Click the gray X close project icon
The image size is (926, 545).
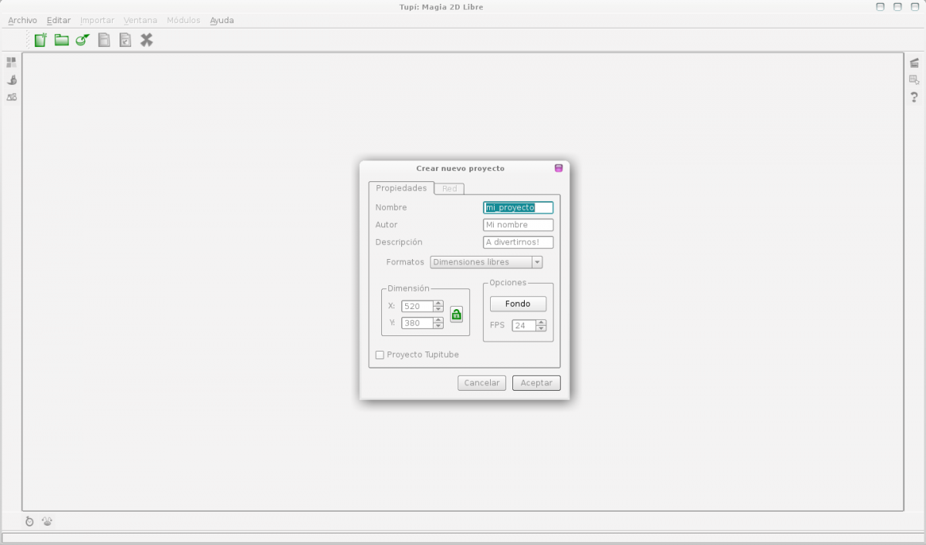coord(147,40)
